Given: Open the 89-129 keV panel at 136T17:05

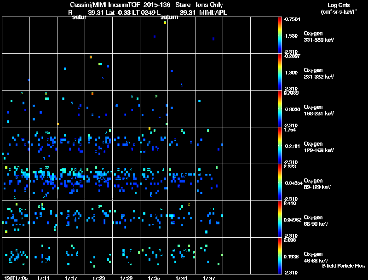Looking at the screenshot, I should (16, 182).
